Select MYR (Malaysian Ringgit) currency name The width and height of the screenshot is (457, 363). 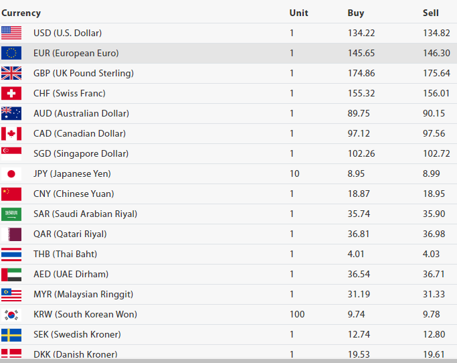[83, 294]
